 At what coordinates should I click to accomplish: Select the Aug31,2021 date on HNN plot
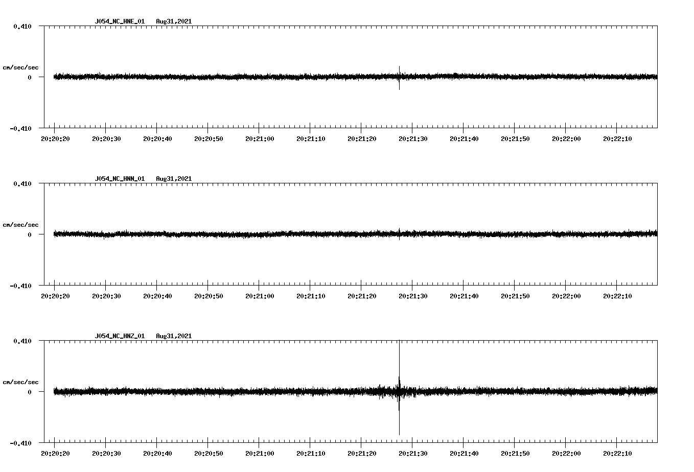point(174,179)
